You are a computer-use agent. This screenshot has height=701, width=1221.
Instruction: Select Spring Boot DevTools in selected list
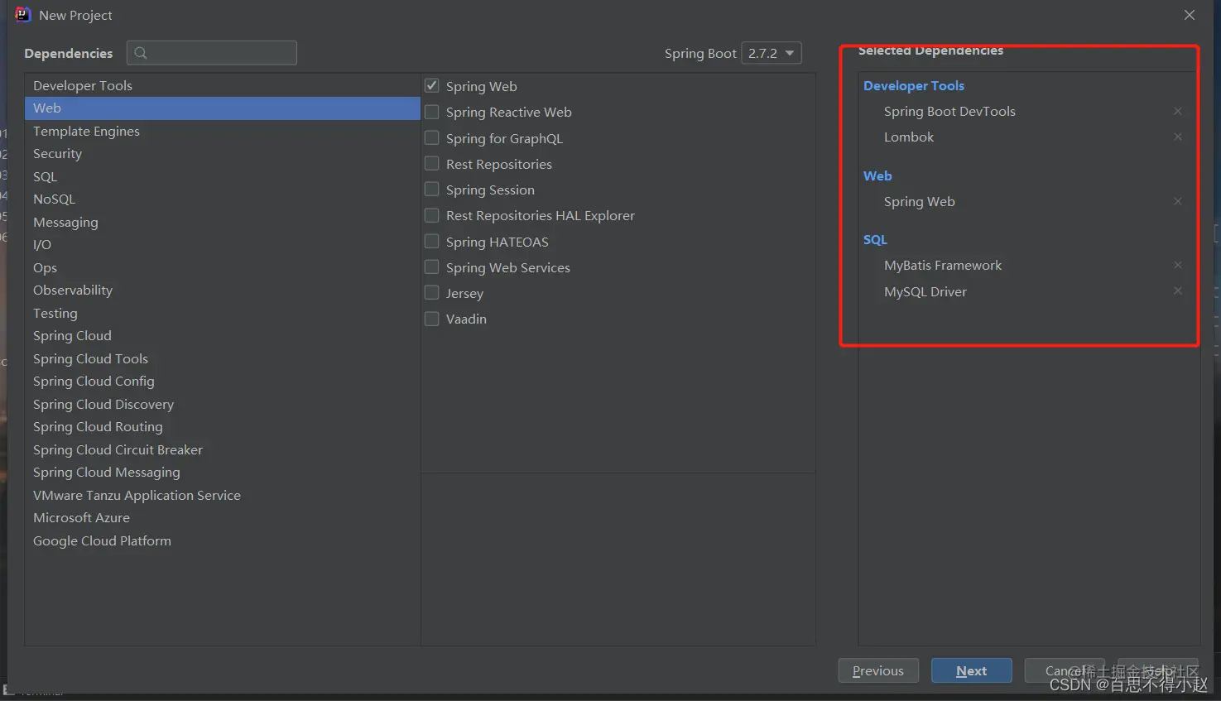[949, 111]
